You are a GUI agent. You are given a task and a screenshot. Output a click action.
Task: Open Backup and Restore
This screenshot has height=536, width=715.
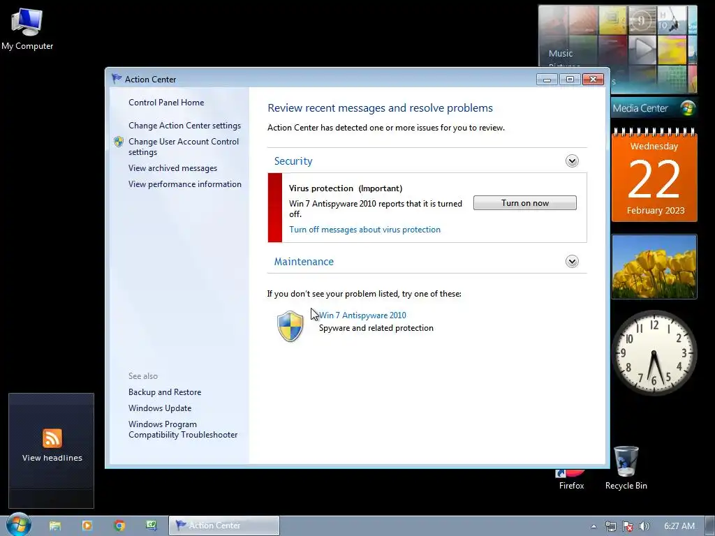point(165,392)
